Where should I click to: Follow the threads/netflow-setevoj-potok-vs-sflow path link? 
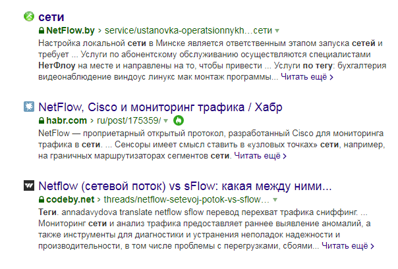pyautogui.click(x=186, y=199)
